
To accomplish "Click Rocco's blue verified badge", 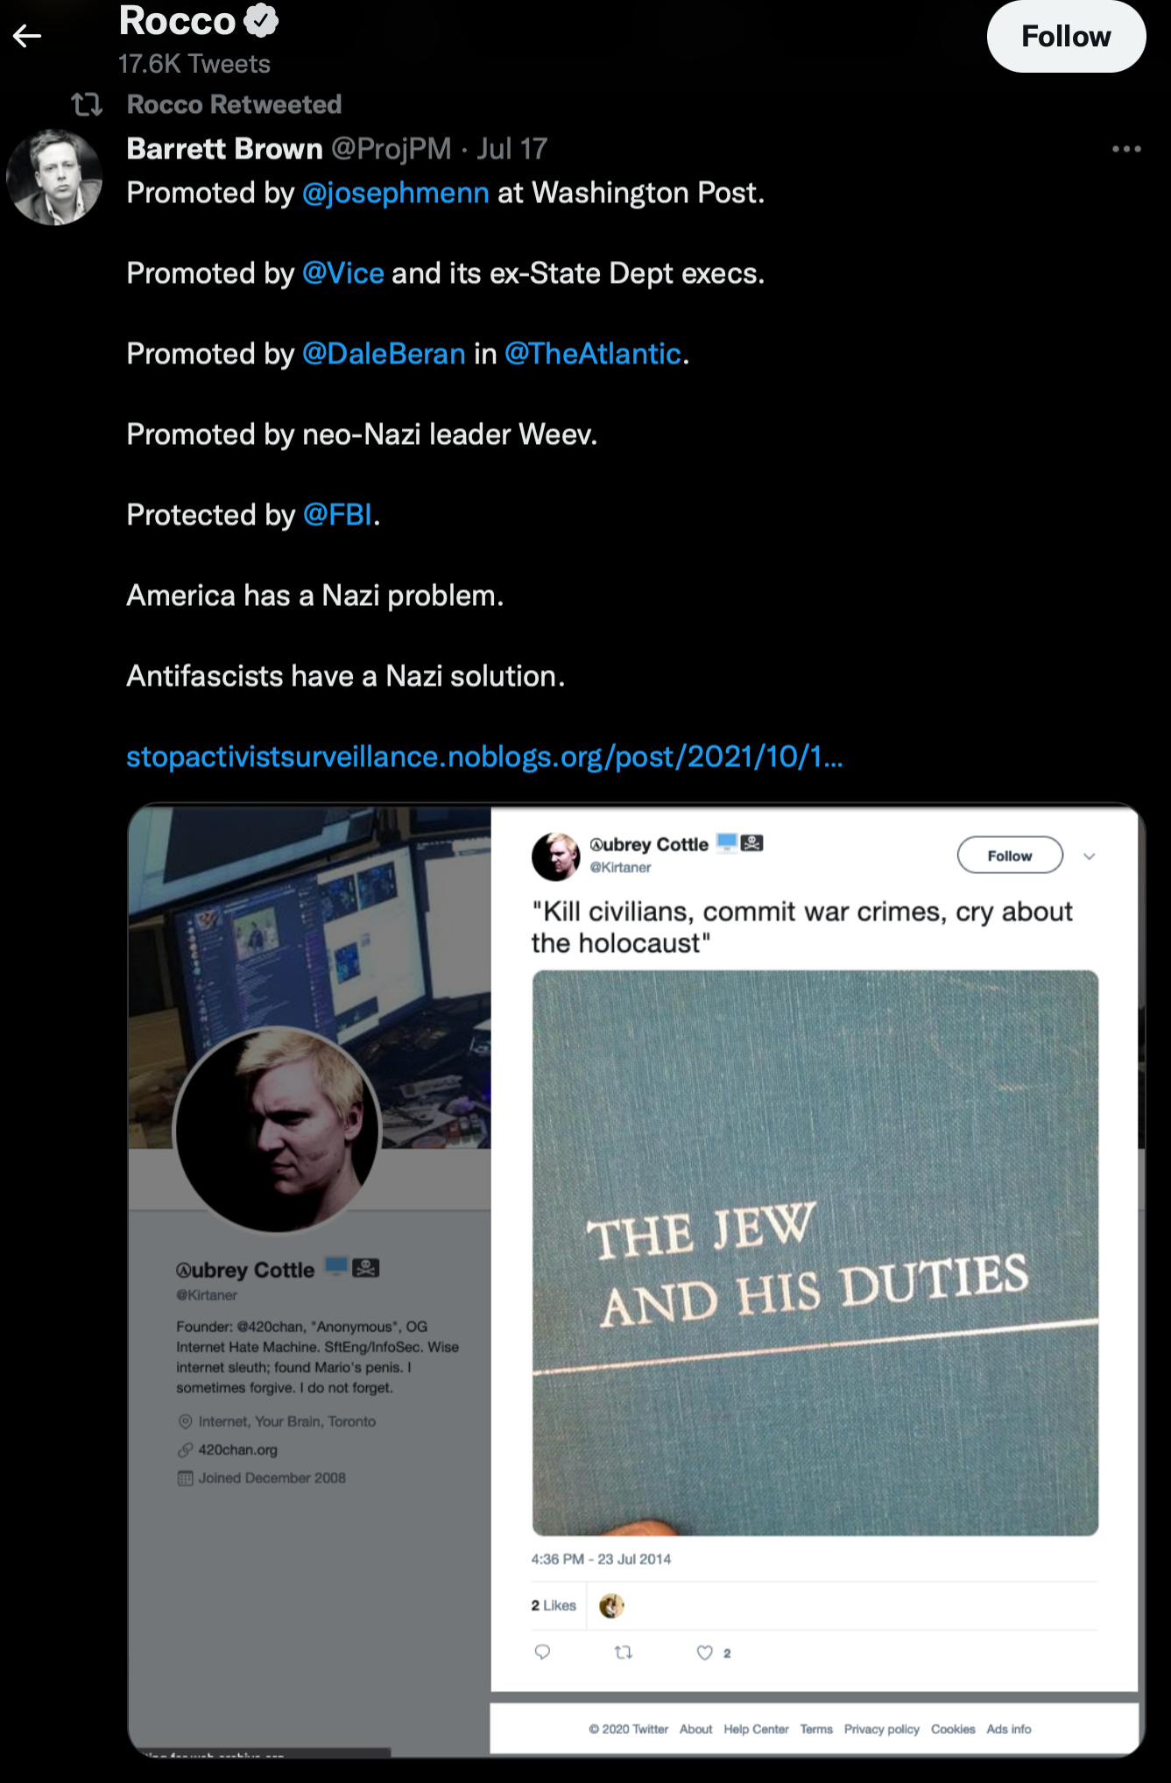I will pyautogui.click(x=261, y=20).
